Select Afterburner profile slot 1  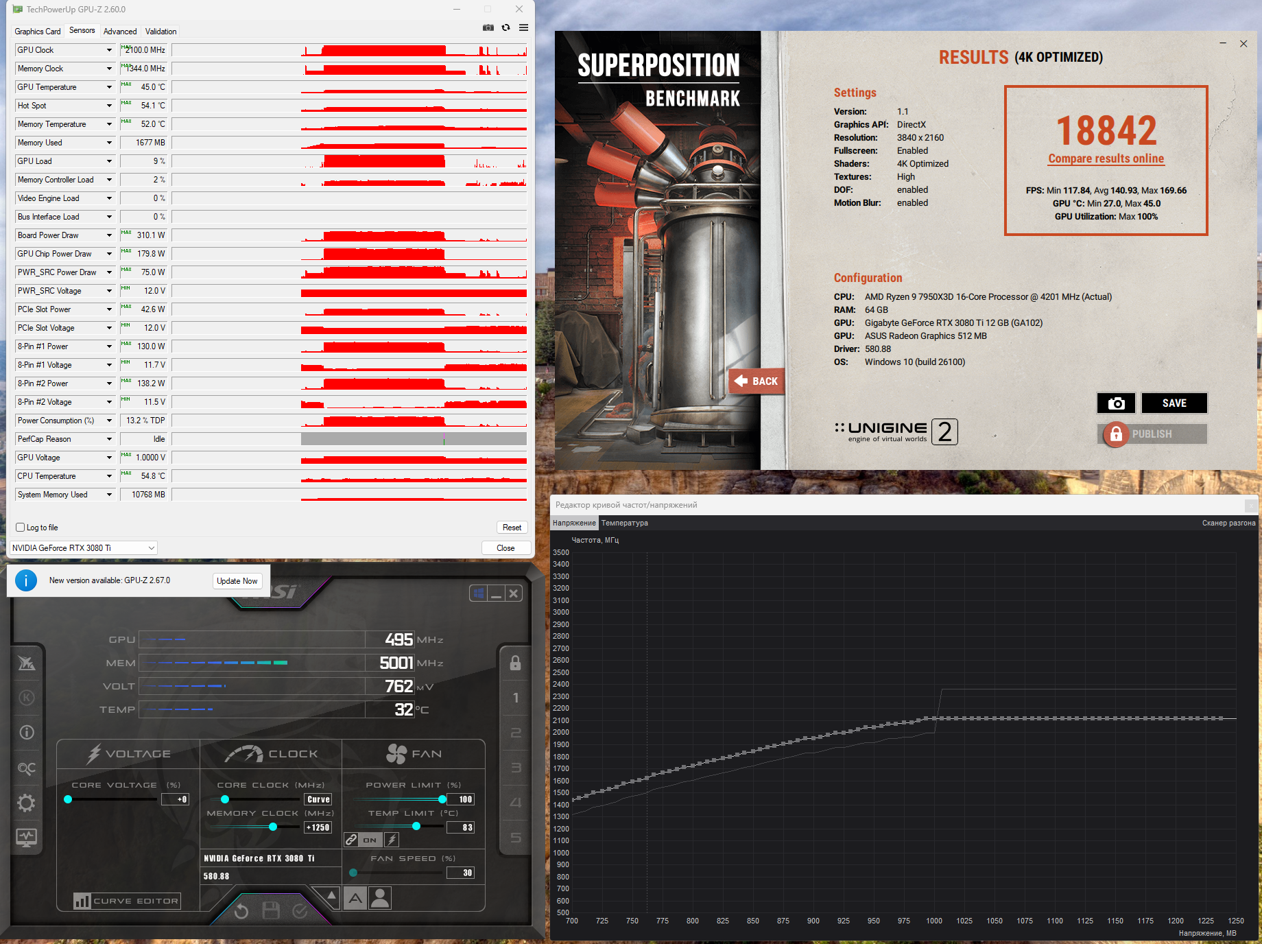tap(516, 698)
